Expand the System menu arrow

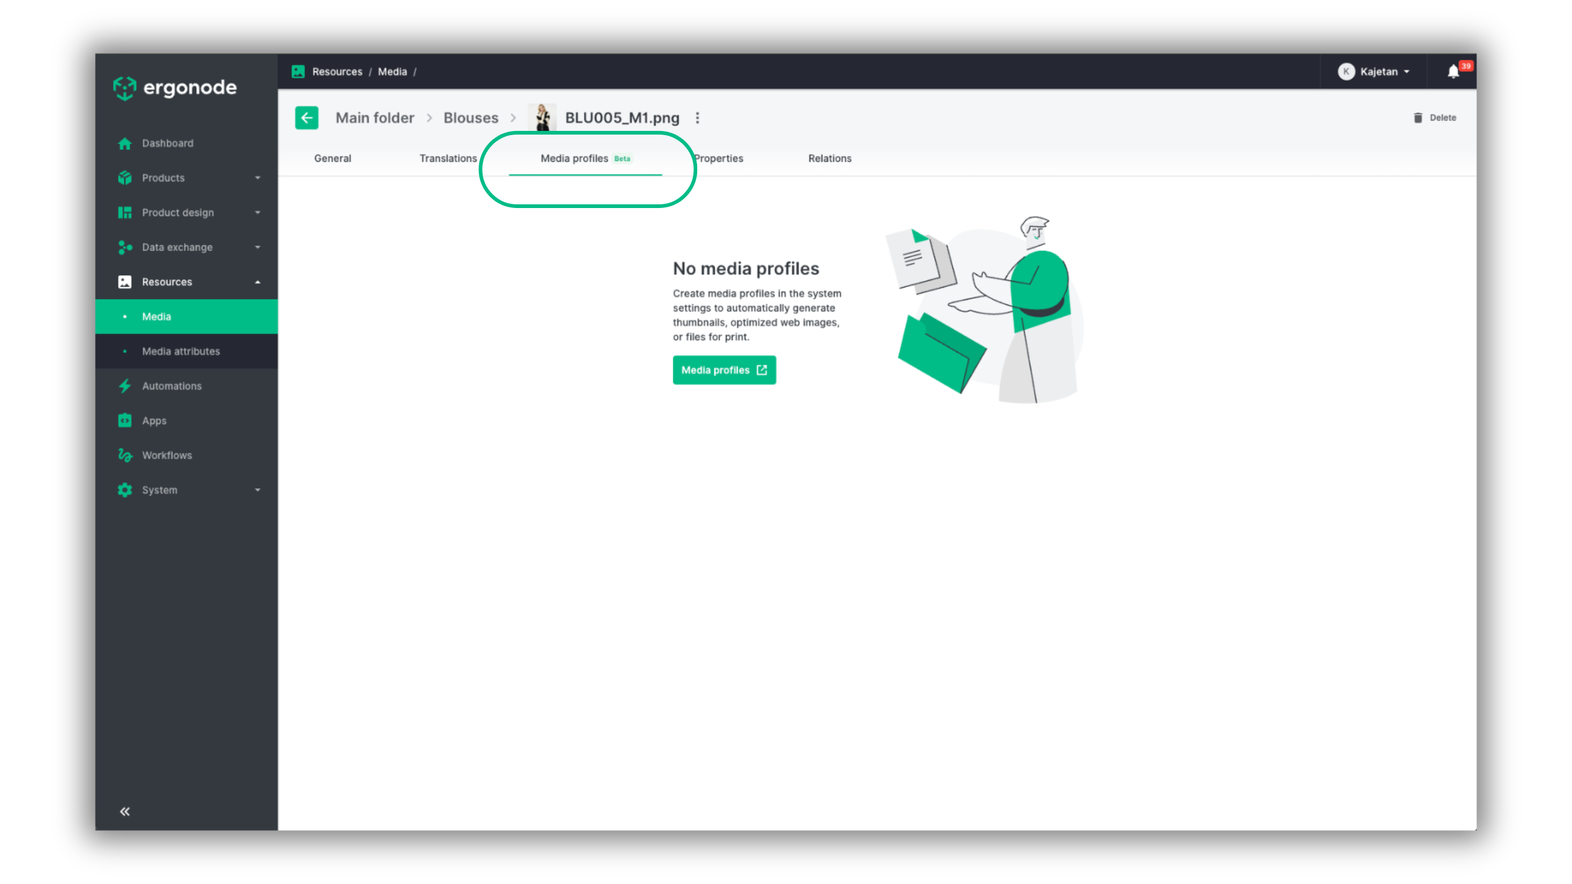click(x=257, y=490)
